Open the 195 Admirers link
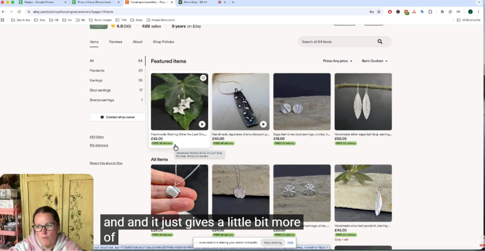Screen dimensions: 485x251 99,145
